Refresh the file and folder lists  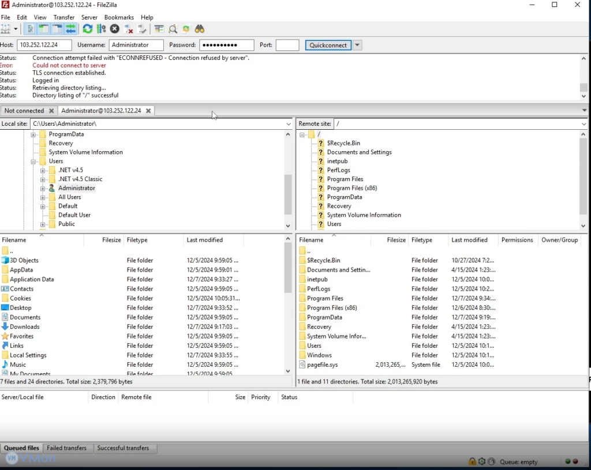tap(87, 29)
